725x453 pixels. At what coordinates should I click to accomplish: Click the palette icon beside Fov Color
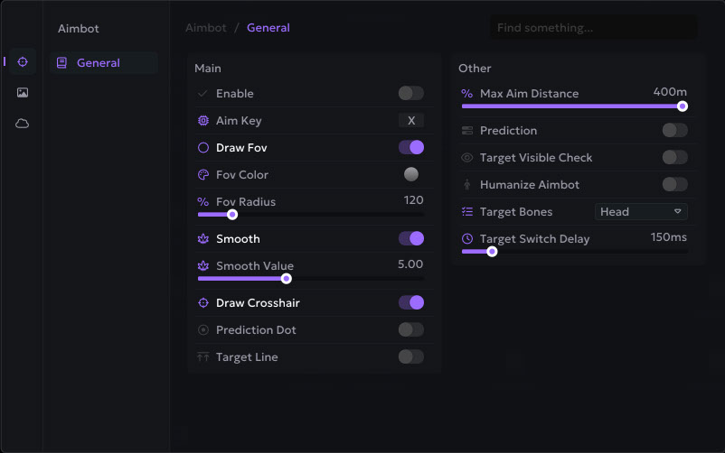(203, 175)
